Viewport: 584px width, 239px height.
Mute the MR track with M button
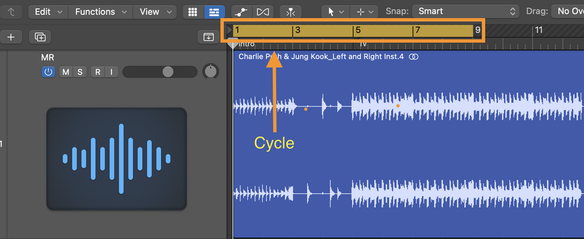tap(65, 72)
